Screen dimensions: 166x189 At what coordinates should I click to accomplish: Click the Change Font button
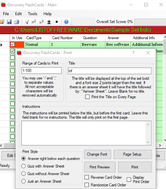pyautogui.click(x=97, y=154)
